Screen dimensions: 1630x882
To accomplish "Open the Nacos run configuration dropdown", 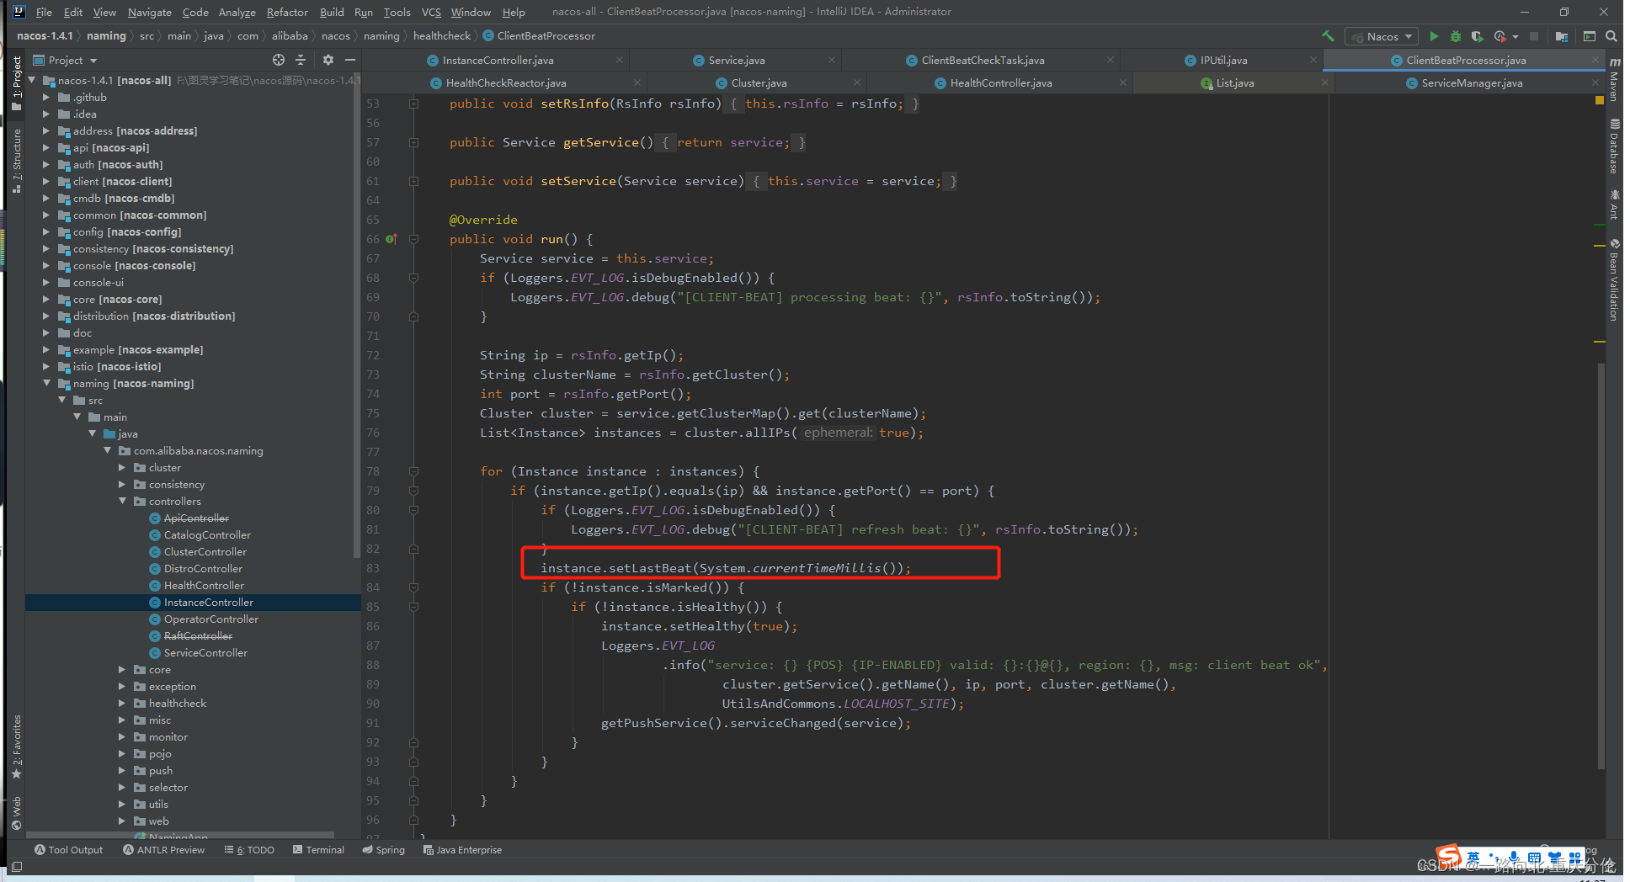I will point(1382,36).
